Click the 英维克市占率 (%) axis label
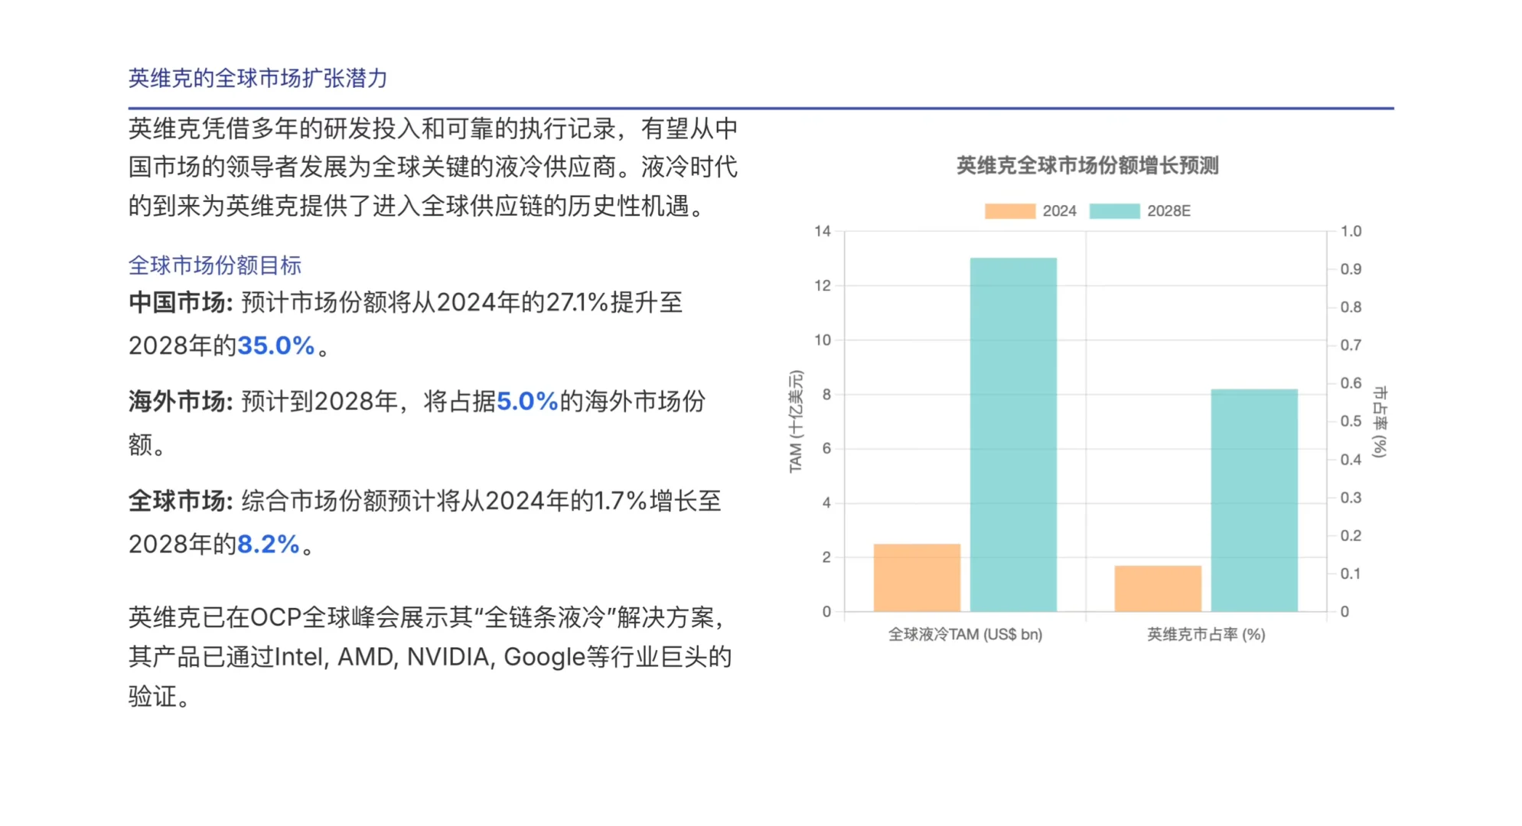 tap(1205, 634)
